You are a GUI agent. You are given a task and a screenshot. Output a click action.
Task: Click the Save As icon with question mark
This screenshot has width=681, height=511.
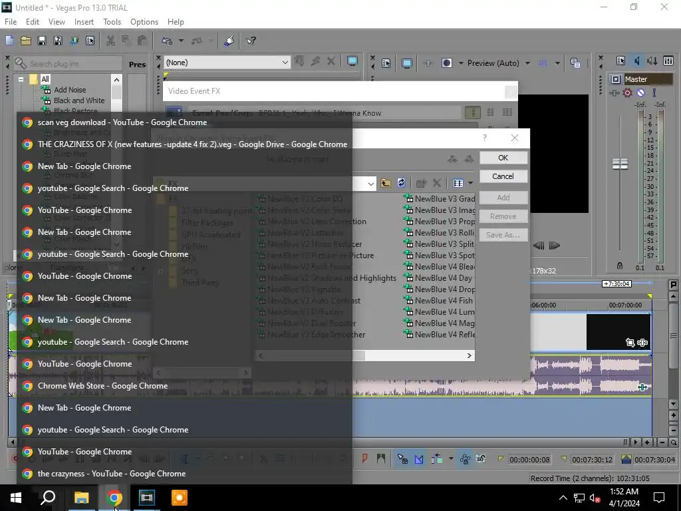58,41
